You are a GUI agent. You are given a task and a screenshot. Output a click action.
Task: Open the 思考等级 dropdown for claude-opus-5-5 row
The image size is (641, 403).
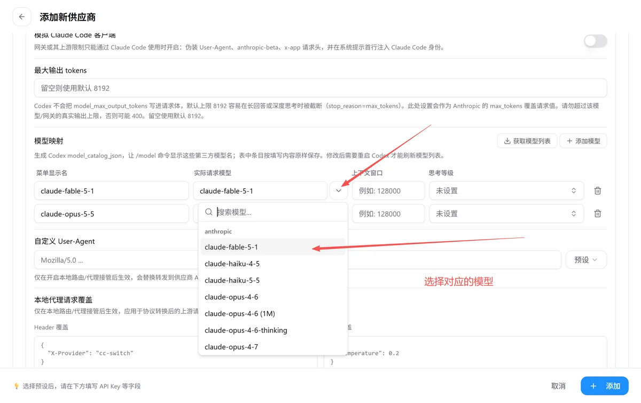(x=506, y=214)
